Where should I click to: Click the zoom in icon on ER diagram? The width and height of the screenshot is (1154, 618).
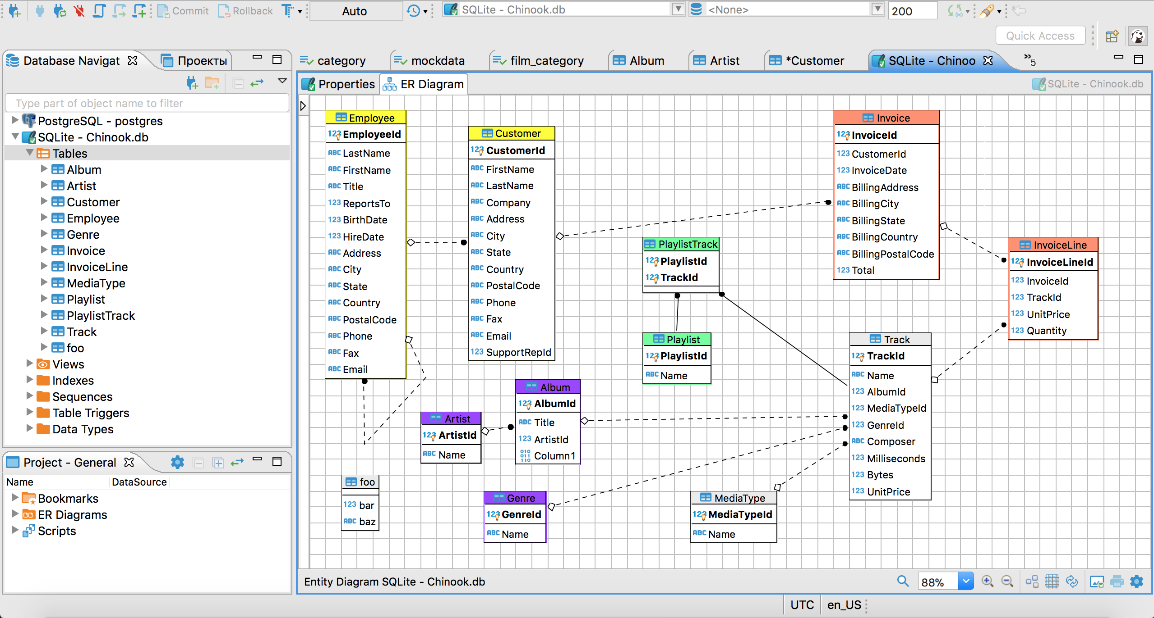click(988, 582)
